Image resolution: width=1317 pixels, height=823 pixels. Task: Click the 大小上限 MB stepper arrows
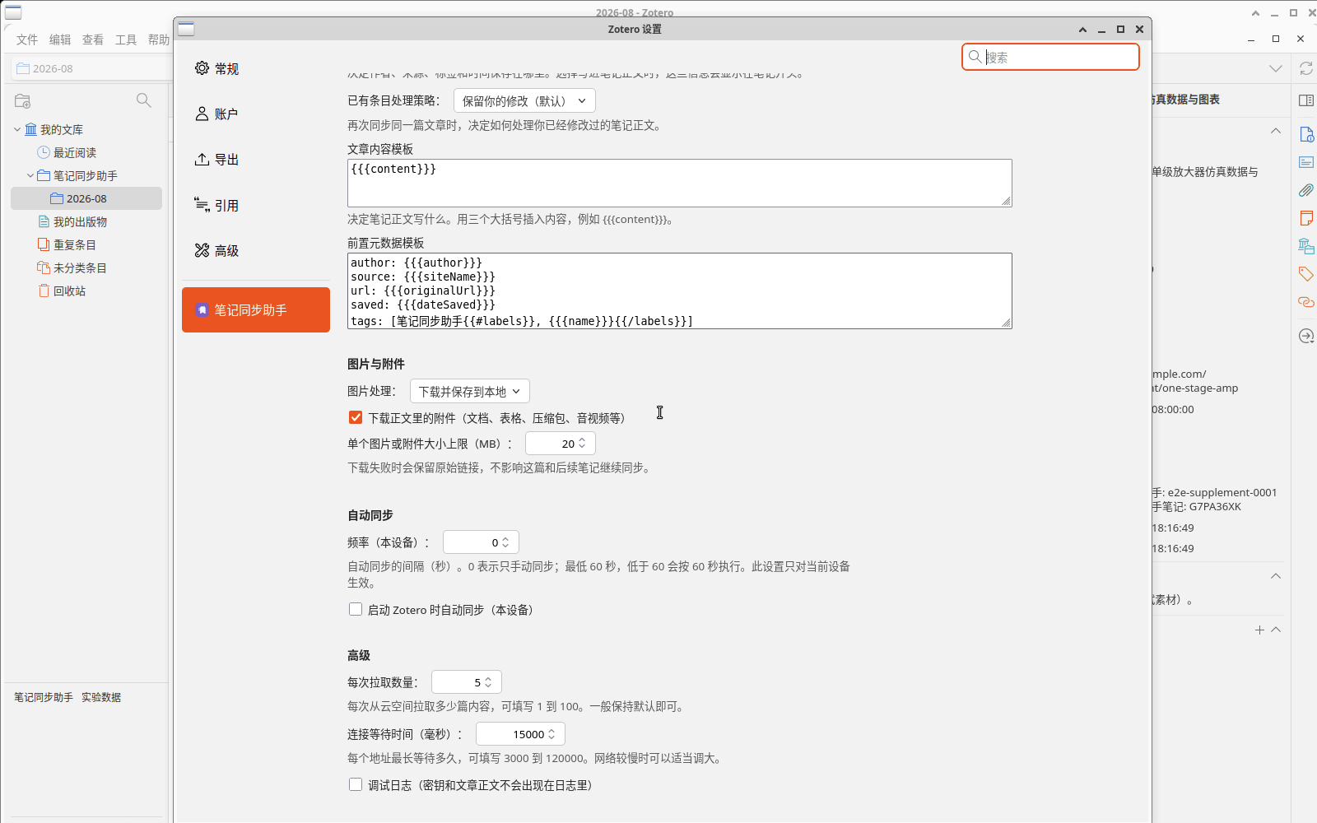pyautogui.click(x=582, y=443)
